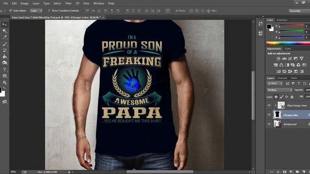Add a Black & White adjustment
Screen dimensions: 310x174
pyautogui.click(x=287, y=65)
